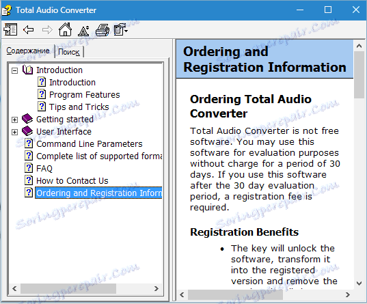The height and width of the screenshot is (304, 367).
Task: Open the FAQ topic
Action: [44, 169]
